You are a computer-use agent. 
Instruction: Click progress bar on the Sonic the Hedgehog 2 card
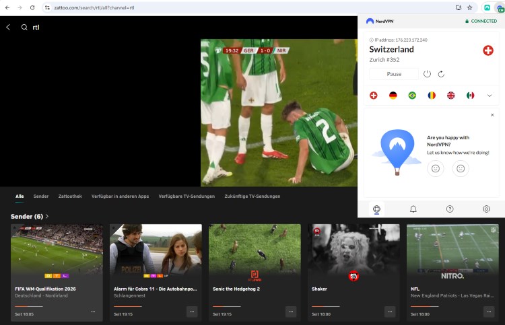(226, 306)
